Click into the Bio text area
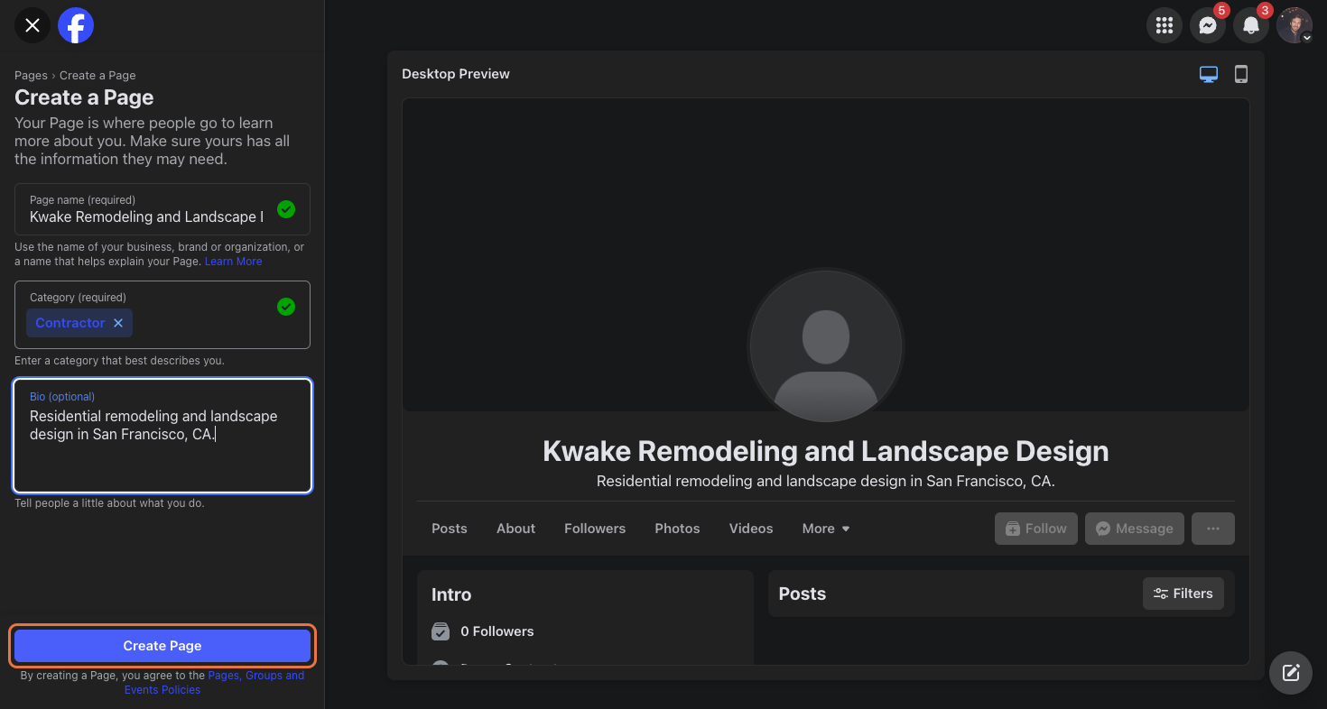 click(162, 436)
